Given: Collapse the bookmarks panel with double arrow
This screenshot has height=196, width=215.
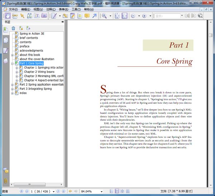Looking at the screenshot, I should (x=62, y=22).
